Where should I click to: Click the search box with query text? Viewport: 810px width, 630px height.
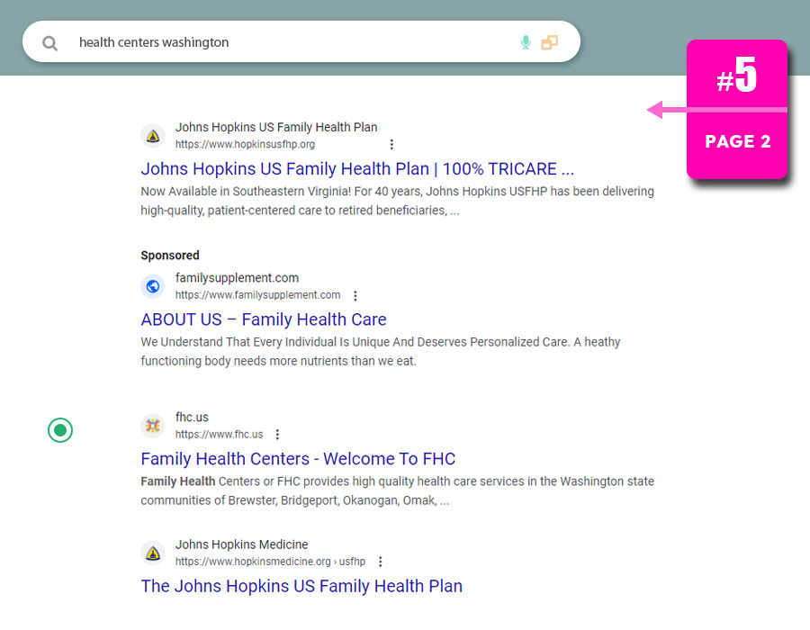(301, 41)
